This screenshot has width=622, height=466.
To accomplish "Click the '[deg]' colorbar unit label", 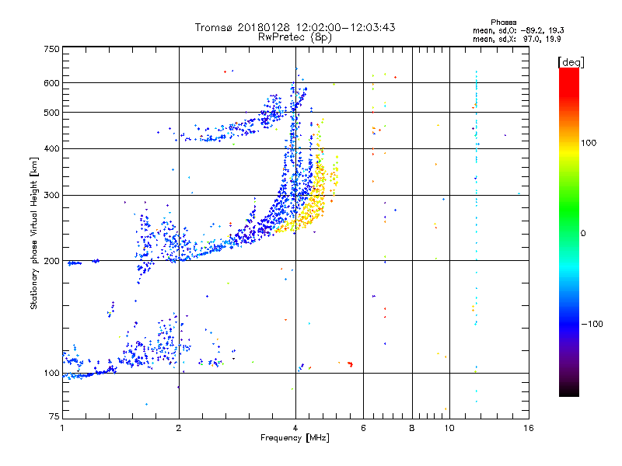I will (x=571, y=62).
